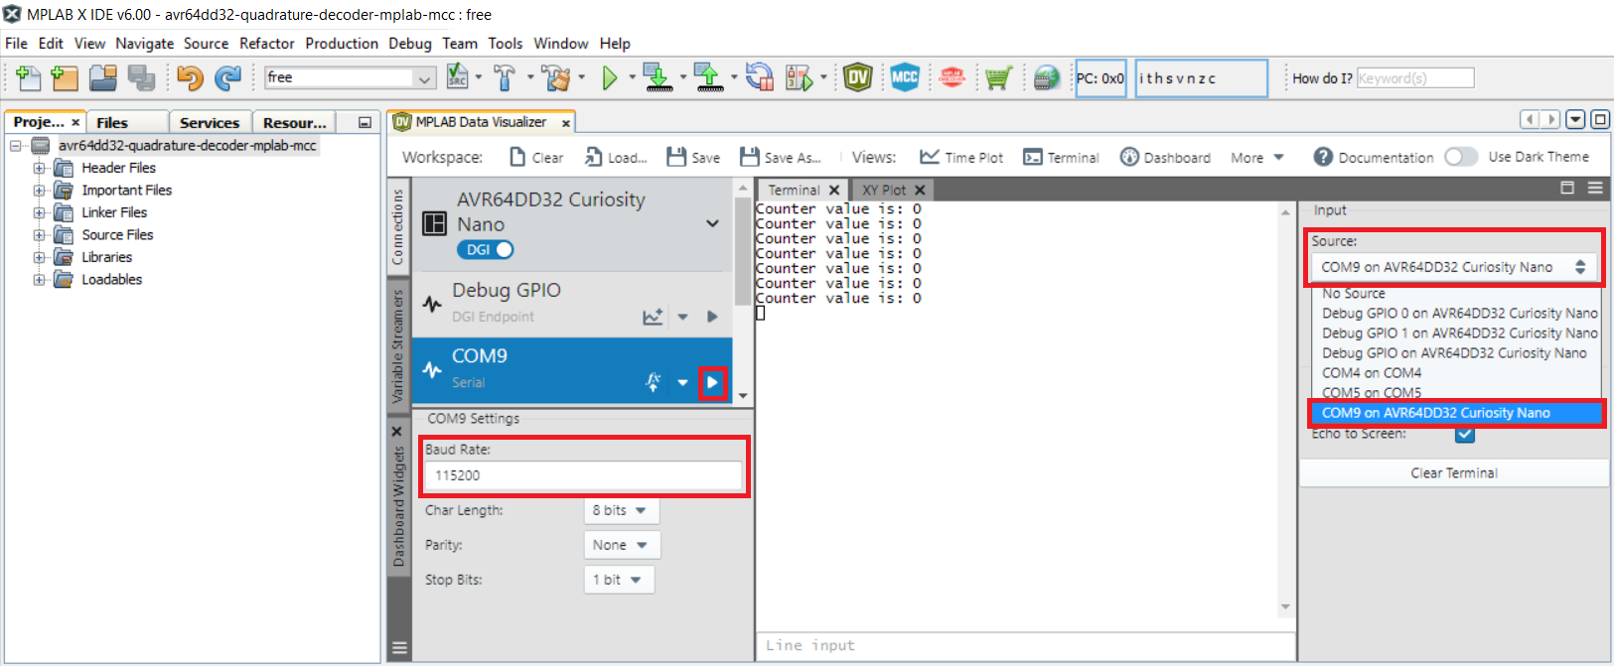
Task: Open the Production menu
Action: point(342,44)
